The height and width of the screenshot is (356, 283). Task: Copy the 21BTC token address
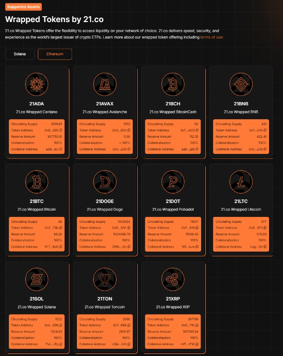point(61,228)
